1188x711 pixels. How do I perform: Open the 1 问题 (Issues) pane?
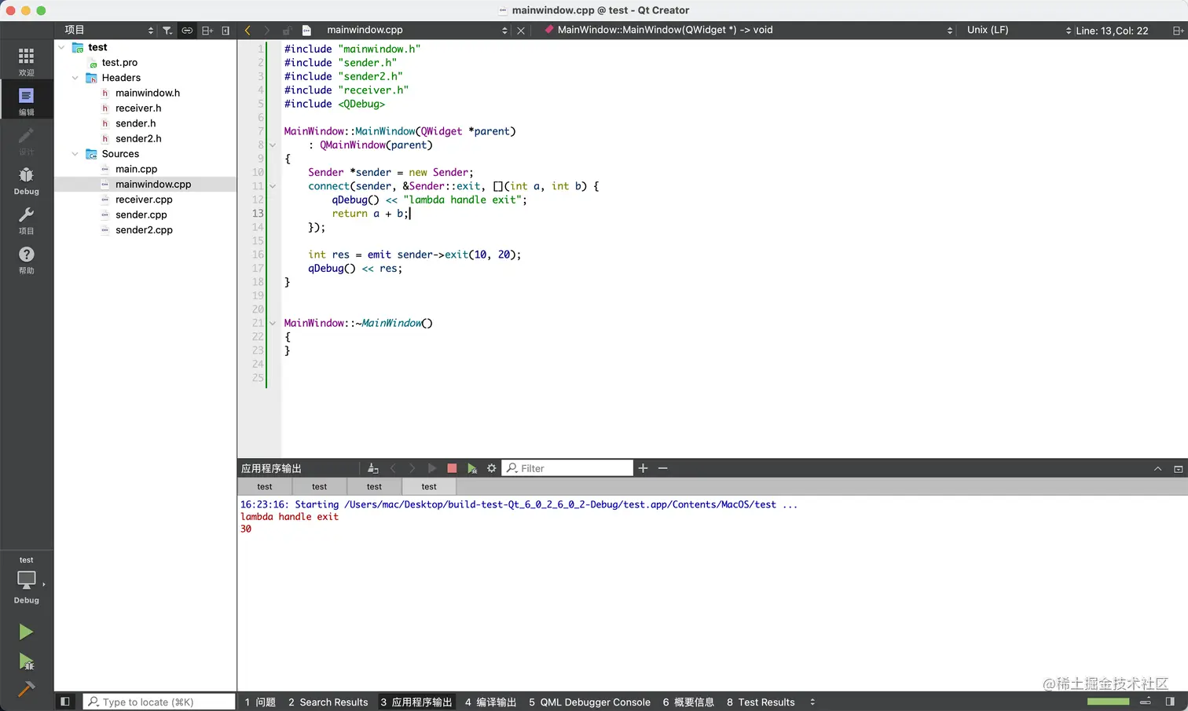[260, 702]
